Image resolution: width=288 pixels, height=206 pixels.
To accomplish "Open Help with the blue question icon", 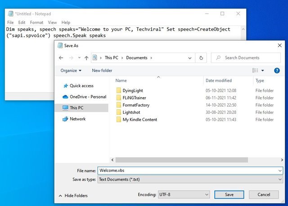I will pos(277,71).
